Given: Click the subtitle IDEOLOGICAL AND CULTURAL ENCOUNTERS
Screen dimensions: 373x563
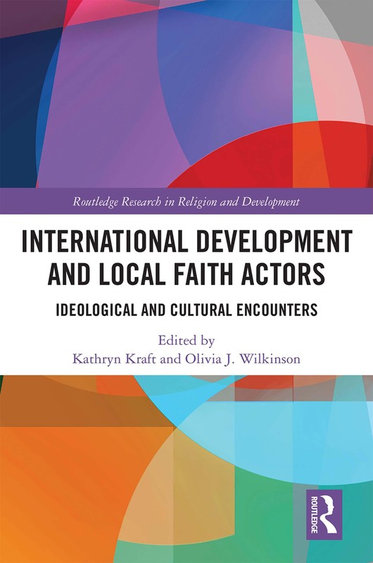Looking at the screenshot, I should (186, 310).
